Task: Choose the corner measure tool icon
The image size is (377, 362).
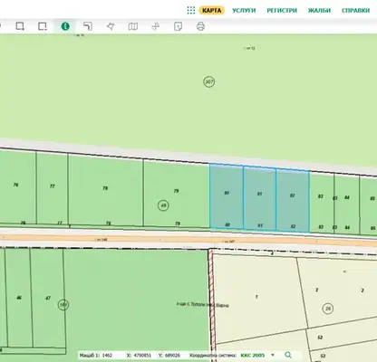Action: [88, 26]
